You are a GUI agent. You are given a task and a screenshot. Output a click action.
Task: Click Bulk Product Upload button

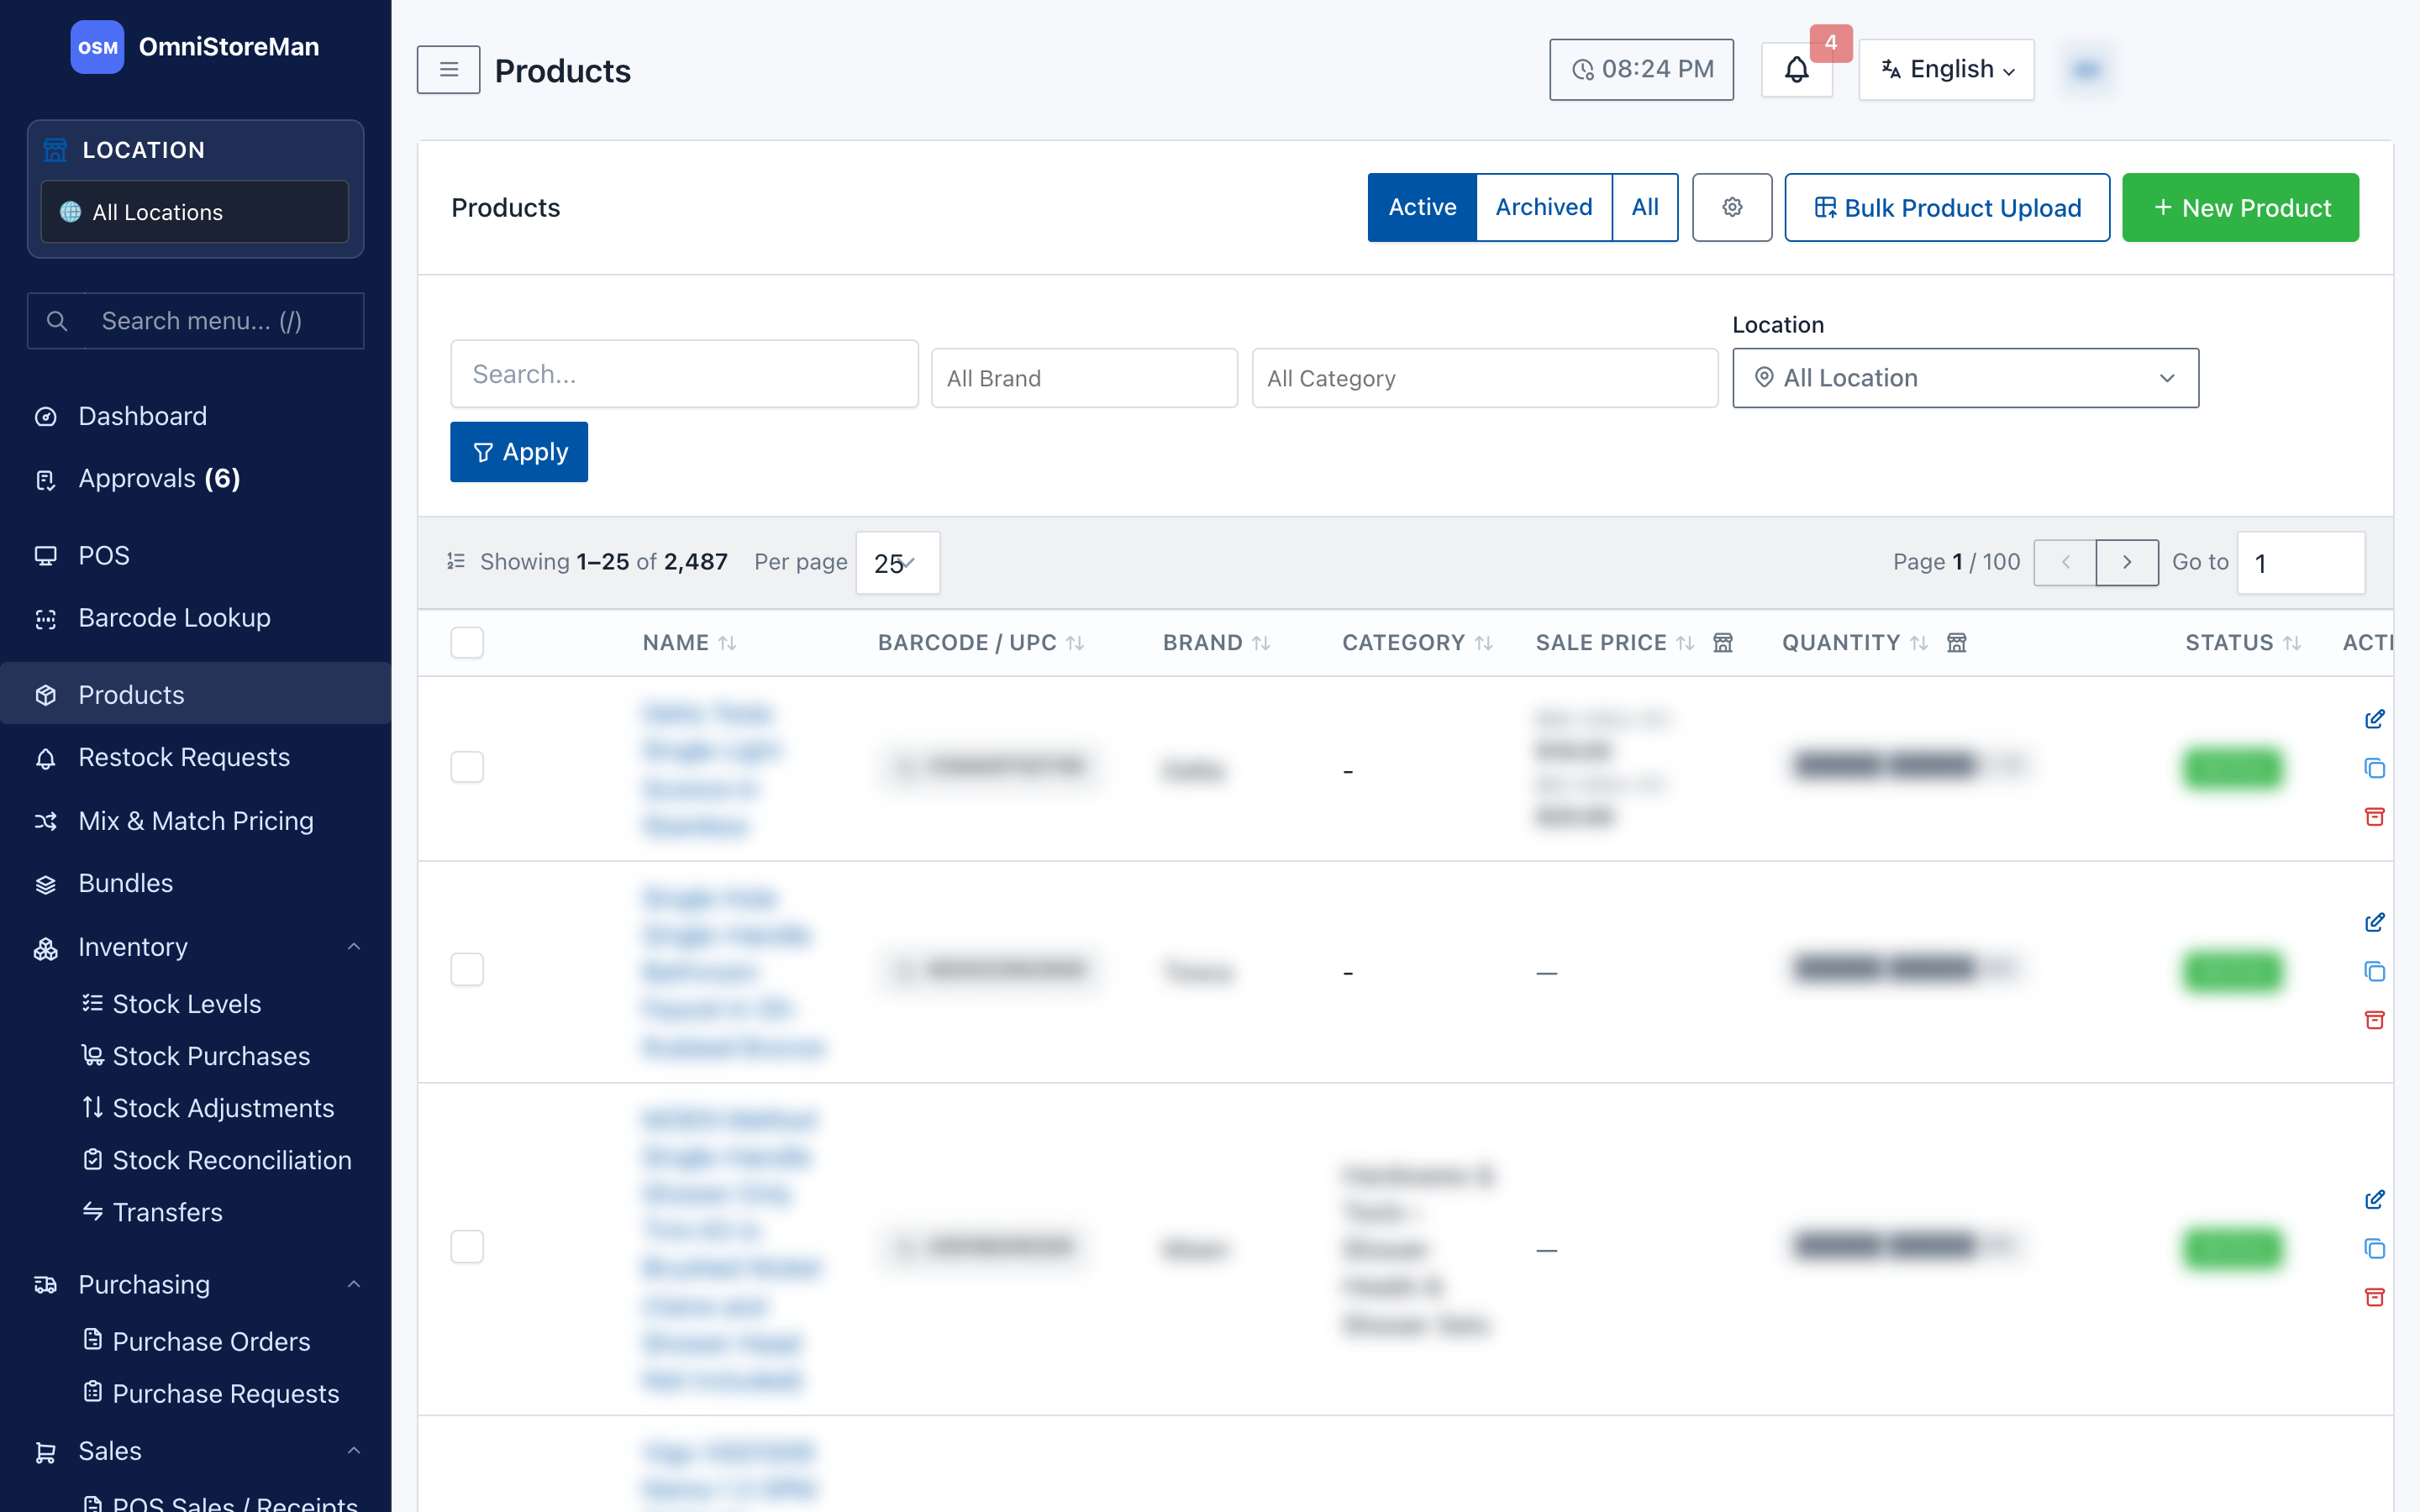pos(1947,207)
